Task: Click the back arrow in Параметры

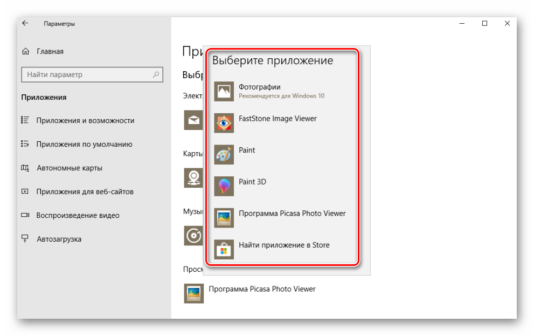Action: click(x=25, y=23)
